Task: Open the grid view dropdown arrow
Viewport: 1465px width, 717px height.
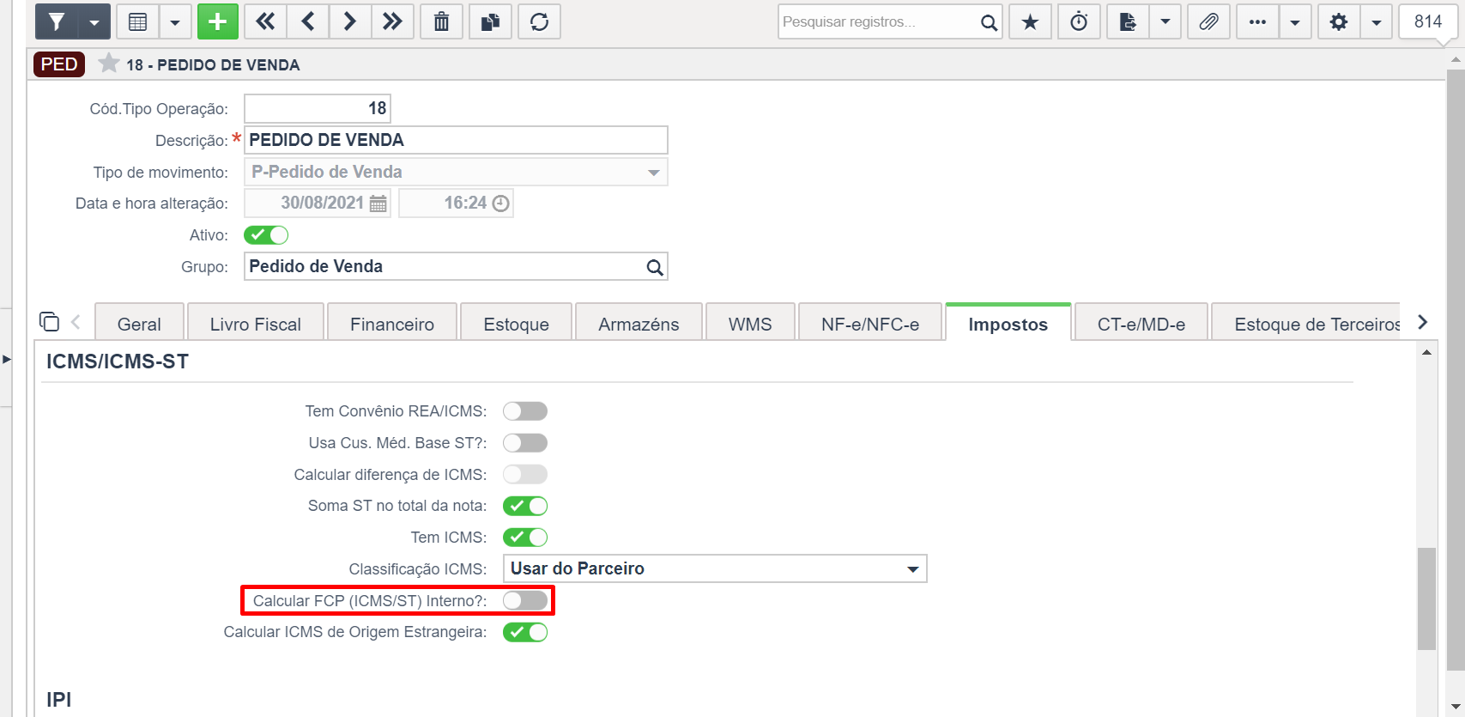Action: (x=175, y=21)
